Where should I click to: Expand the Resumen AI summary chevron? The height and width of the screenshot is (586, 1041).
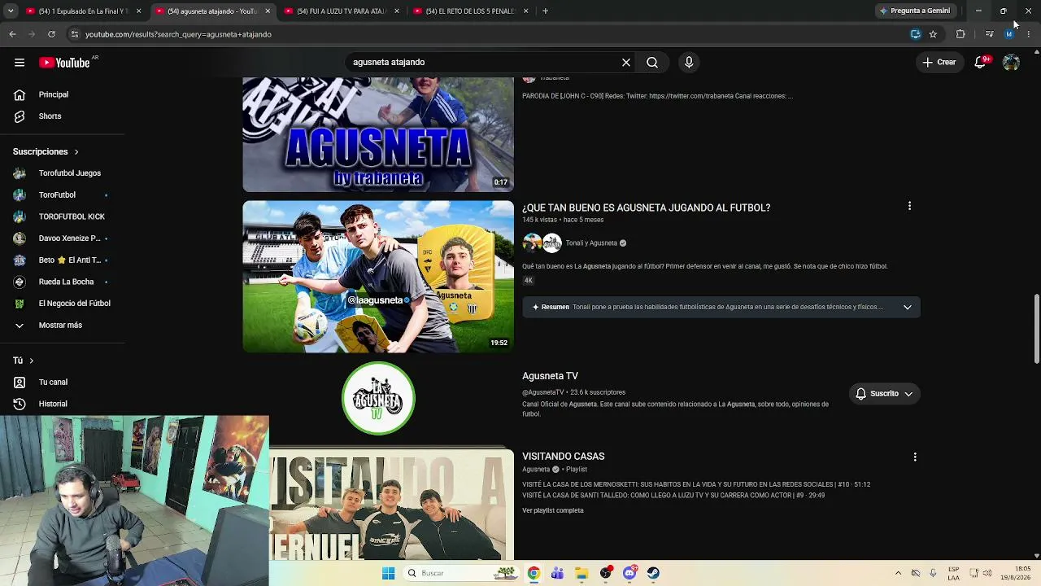pyautogui.click(x=908, y=307)
